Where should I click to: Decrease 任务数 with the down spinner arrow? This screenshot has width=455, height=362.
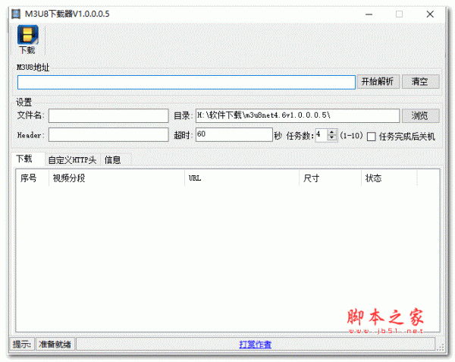(331, 137)
